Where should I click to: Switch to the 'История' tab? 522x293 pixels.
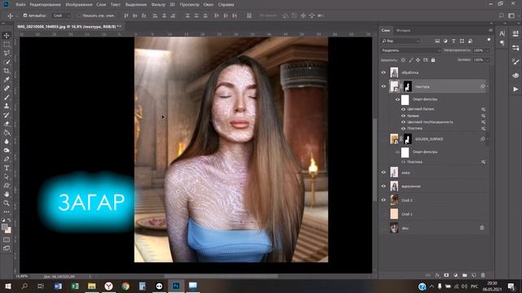tap(403, 30)
